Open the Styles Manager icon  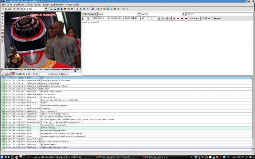tap(77, 9)
